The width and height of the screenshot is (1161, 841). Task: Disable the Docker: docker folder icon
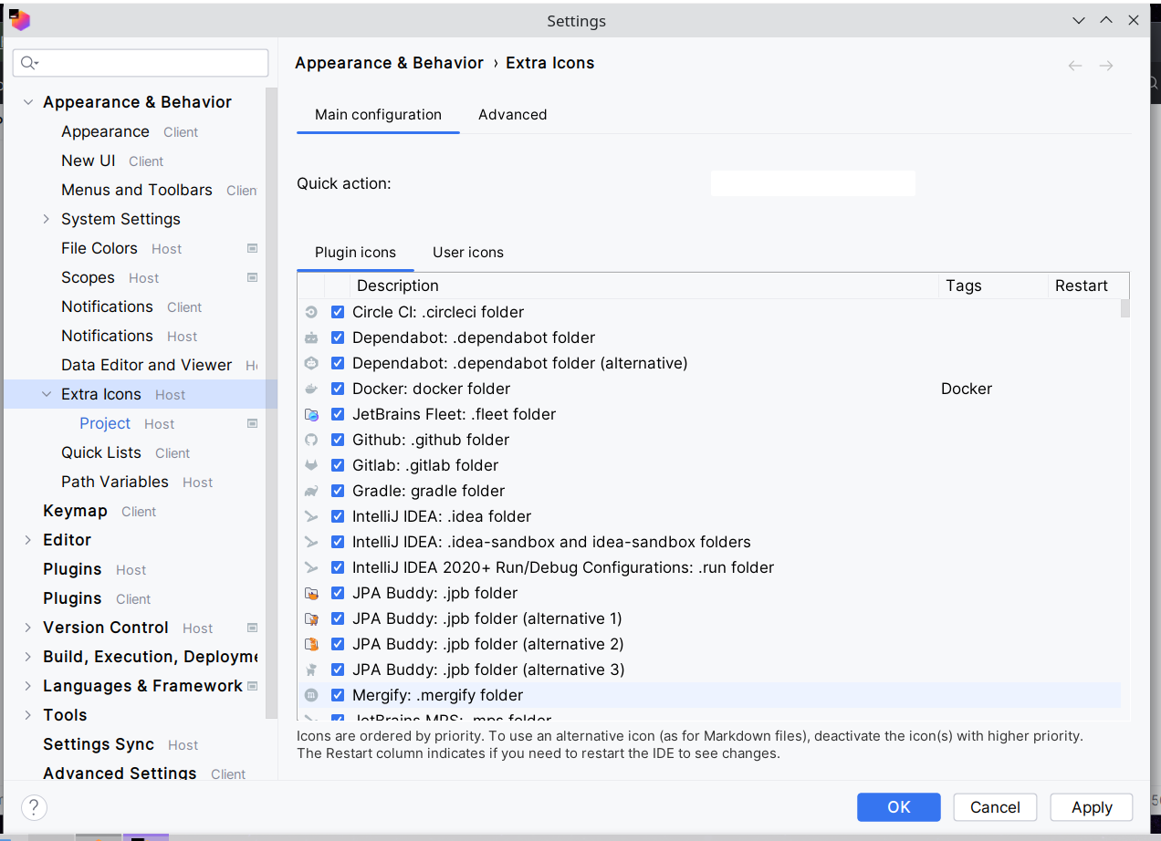tap(338, 388)
